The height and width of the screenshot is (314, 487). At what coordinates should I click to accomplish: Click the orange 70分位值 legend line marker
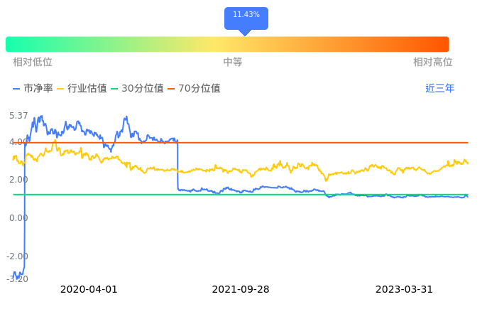click(x=171, y=89)
